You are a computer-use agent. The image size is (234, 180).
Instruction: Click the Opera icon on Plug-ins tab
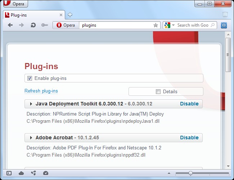(7, 15)
